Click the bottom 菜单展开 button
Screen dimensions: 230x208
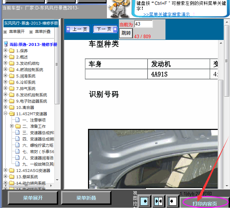pos(33,198)
